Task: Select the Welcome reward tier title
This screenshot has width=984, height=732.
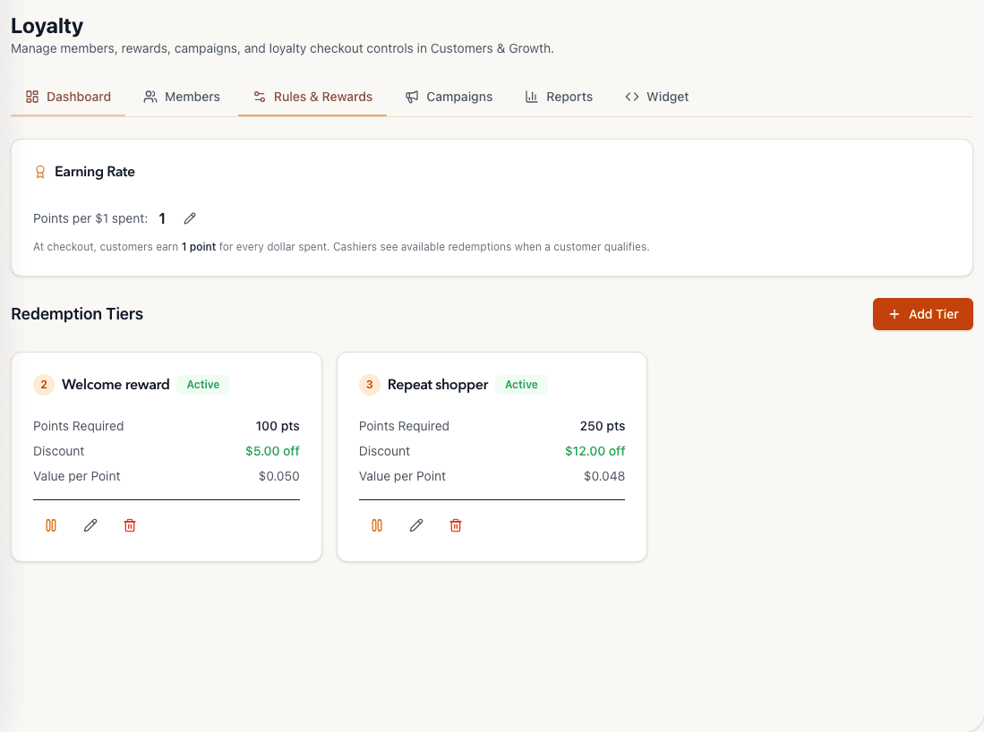Action: point(116,385)
